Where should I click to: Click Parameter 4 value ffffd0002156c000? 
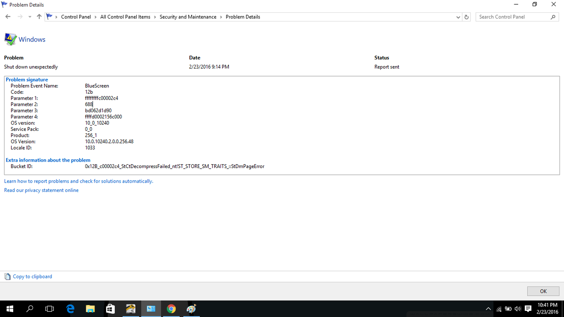pyautogui.click(x=104, y=117)
